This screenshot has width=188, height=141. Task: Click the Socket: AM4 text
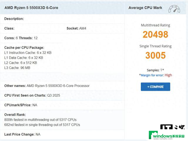coord(76,28)
